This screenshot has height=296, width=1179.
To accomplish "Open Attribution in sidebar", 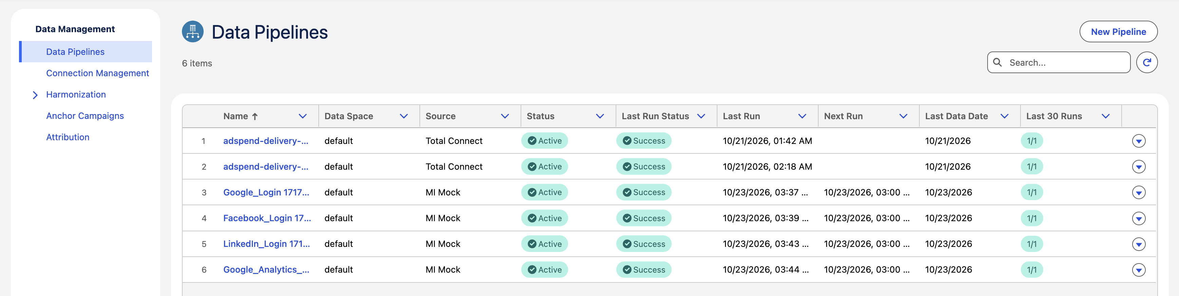I will pyautogui.click(x=68, y=137).
